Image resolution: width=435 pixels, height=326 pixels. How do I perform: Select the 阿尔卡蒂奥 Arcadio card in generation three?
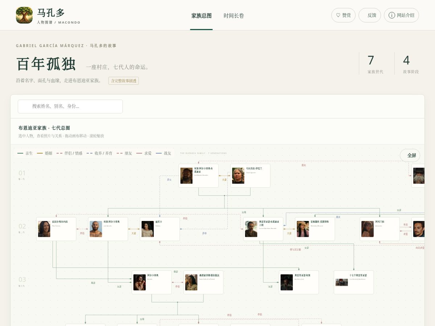pos(152,282)
